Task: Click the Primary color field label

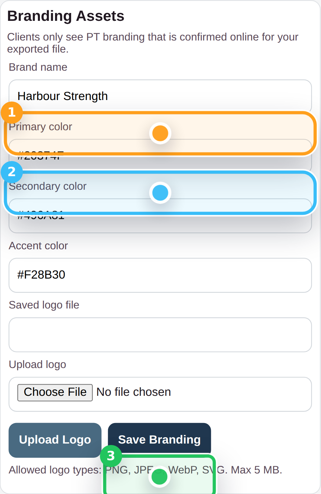Action: tap(41, 127)
